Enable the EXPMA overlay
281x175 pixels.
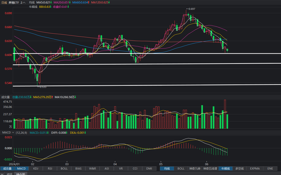pyautogui.click(x=255, y=168)
